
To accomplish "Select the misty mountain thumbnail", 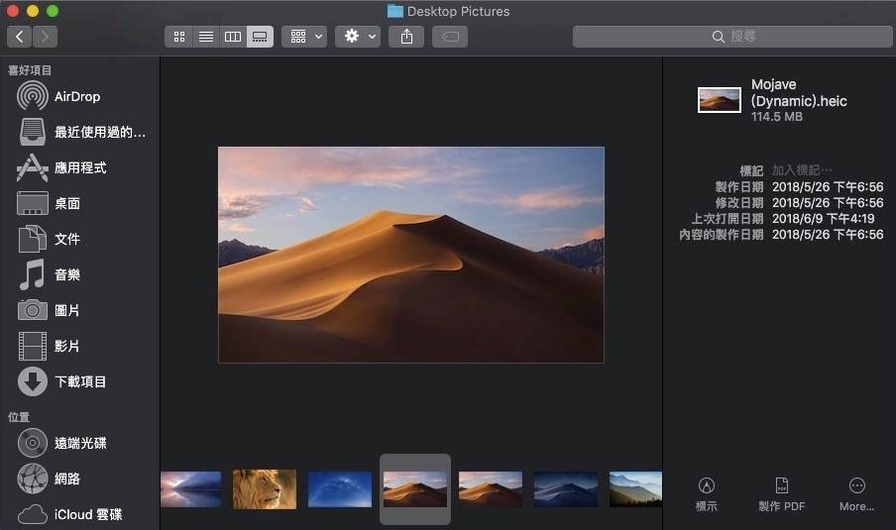I will pyautogui.click(x=635, y=488).
